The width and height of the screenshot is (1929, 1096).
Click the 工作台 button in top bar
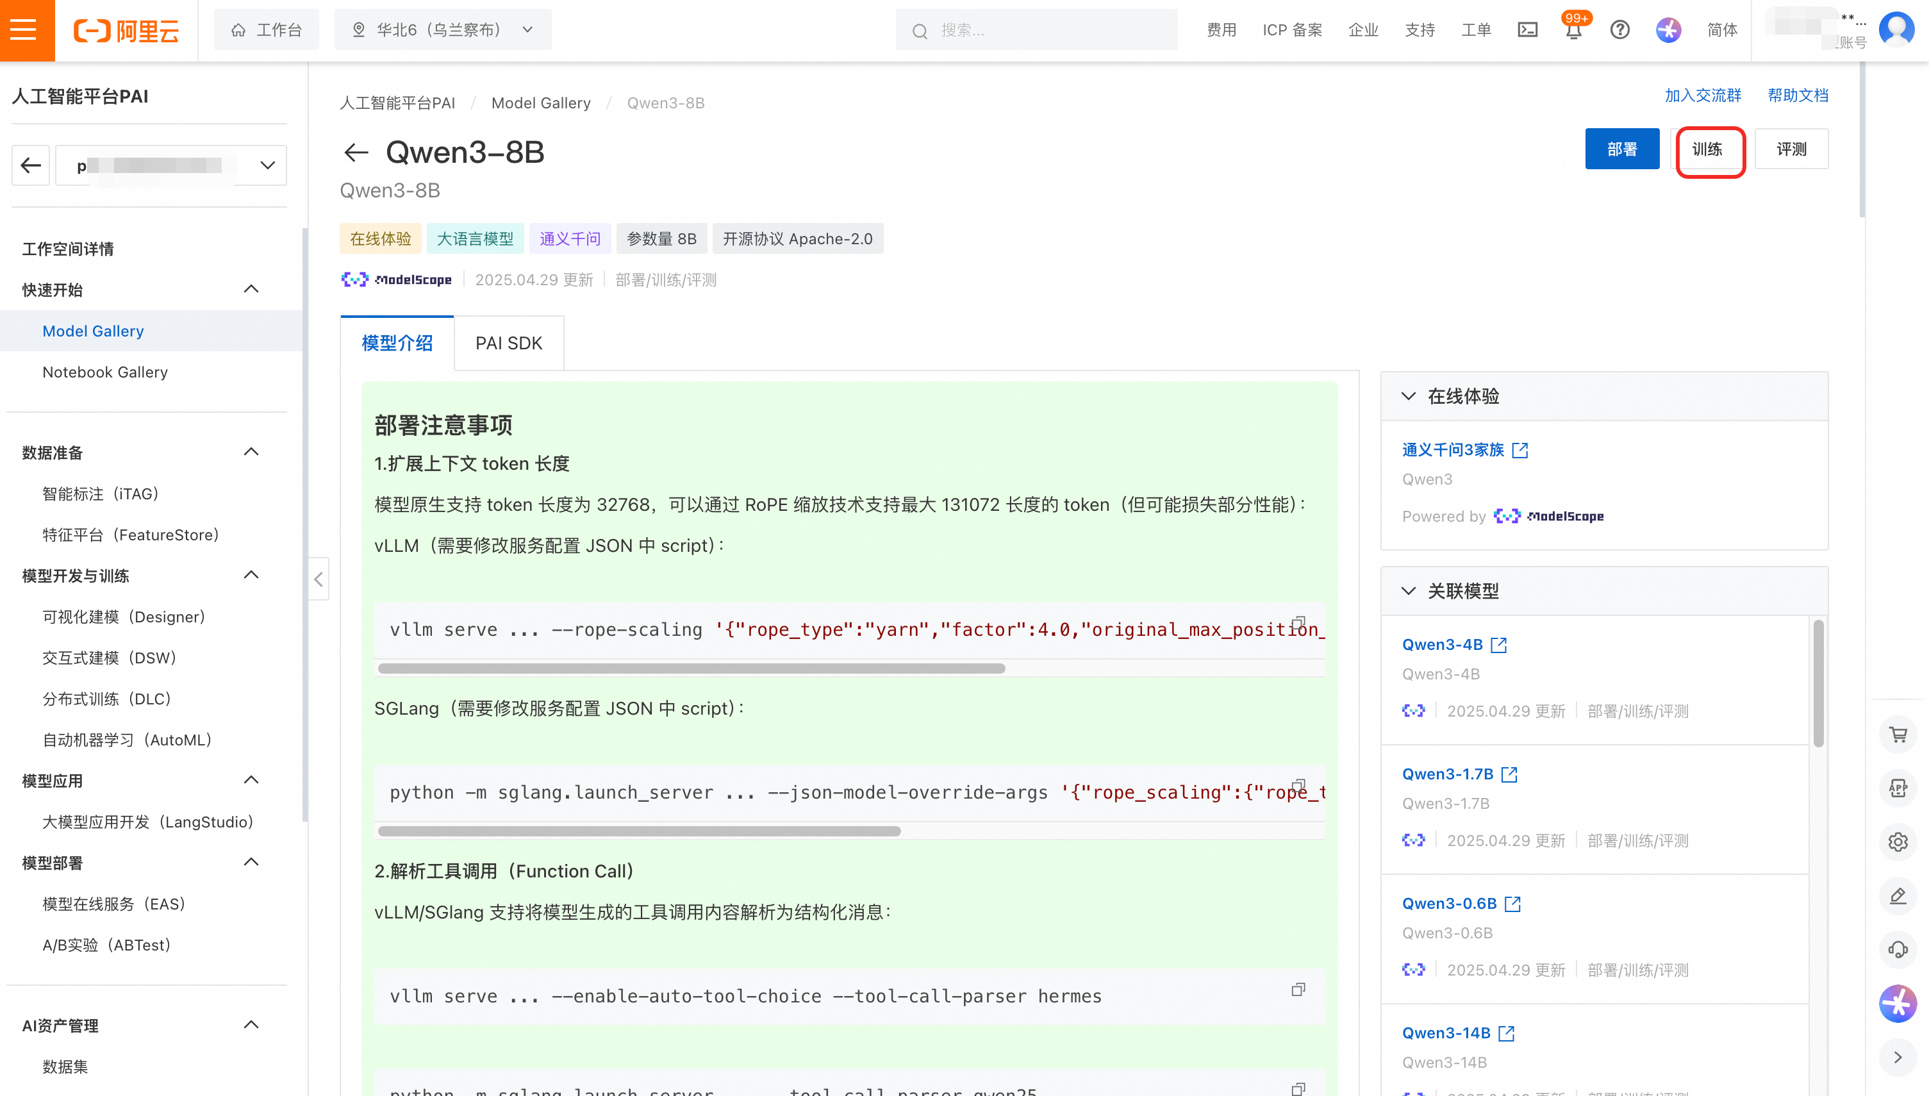click(267, 30)
